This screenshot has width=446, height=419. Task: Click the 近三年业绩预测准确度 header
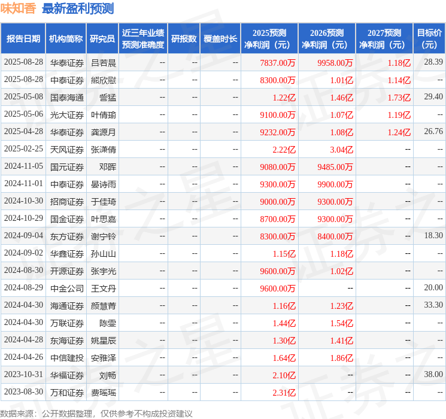143,39
